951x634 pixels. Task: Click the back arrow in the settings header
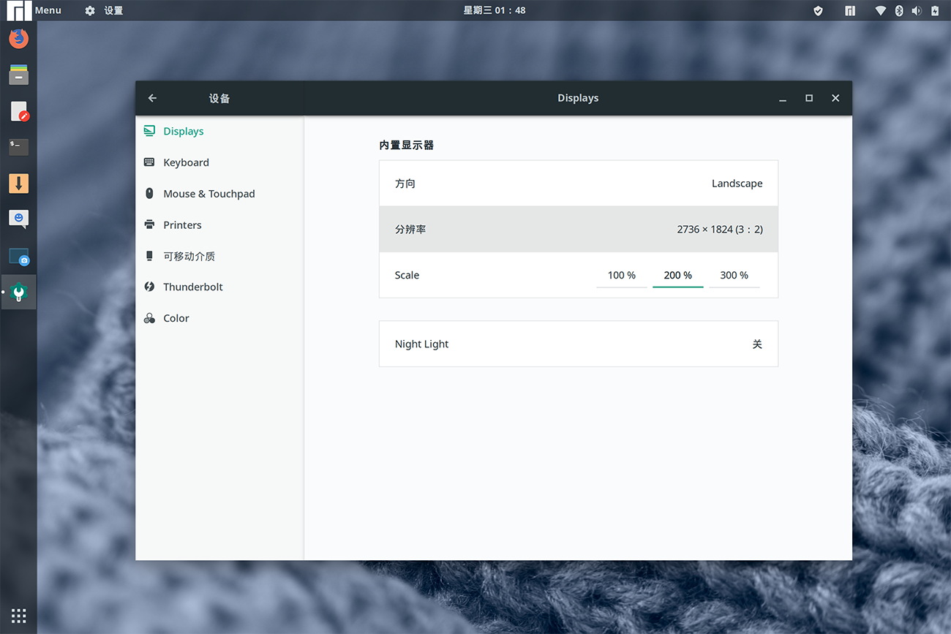152,98
